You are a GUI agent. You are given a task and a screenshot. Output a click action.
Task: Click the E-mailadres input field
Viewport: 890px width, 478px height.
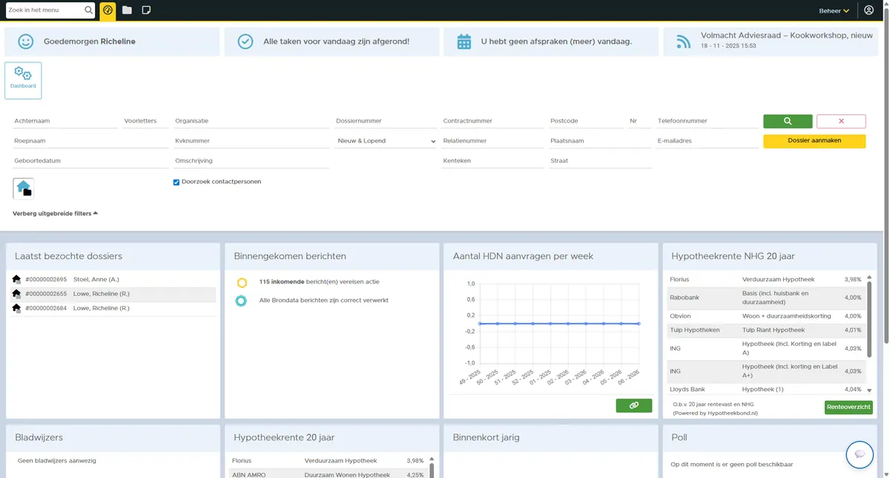(x=707, y=141)
